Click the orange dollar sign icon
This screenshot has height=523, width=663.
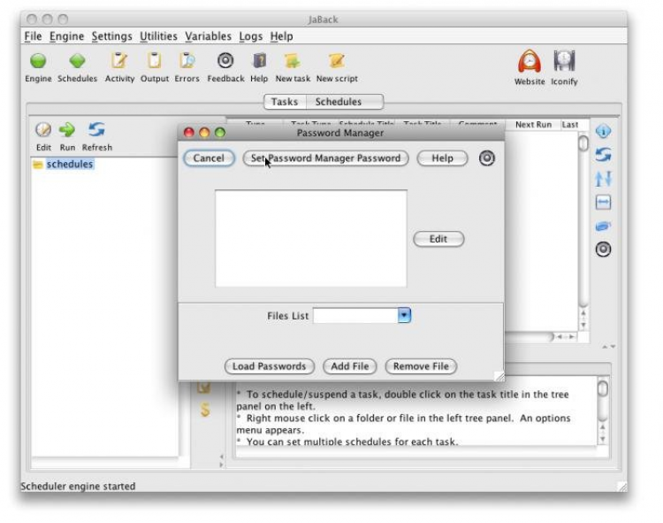[x=205, y=410]
